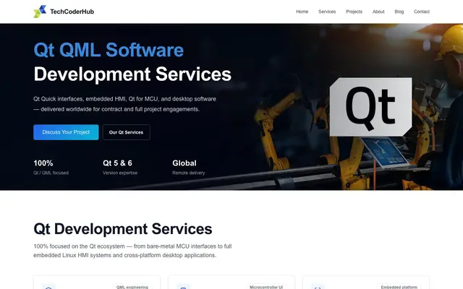The image size is (463, 289).
Task: Click the TechCoderHub logo icon
Action: pos(40,12)
